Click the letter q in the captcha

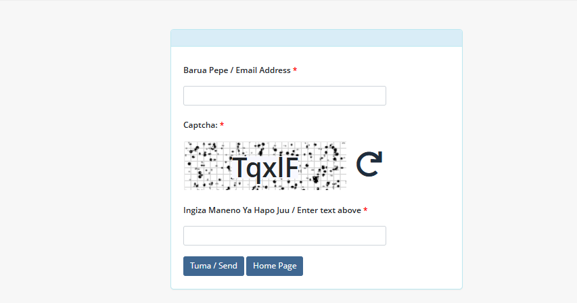(253, 171)
